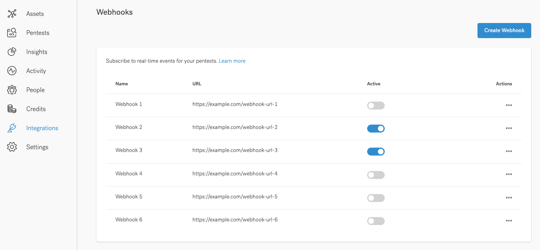Screen dimensions: 540x250
Task: Click the Webhook 4 name cell
Action: tap(129, 174)
